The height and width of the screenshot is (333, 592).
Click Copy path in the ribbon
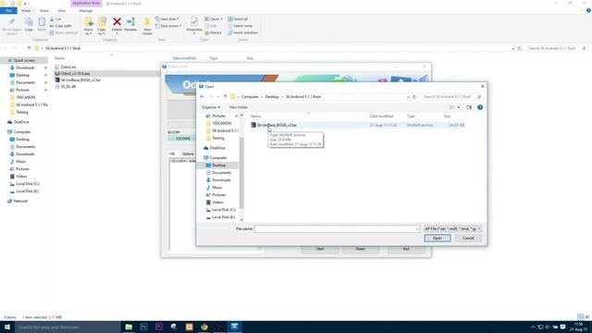click(60, 26)
